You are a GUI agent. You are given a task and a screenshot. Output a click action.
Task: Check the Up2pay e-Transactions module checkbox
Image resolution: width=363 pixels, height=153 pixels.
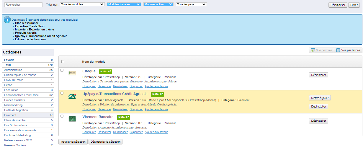62,93
